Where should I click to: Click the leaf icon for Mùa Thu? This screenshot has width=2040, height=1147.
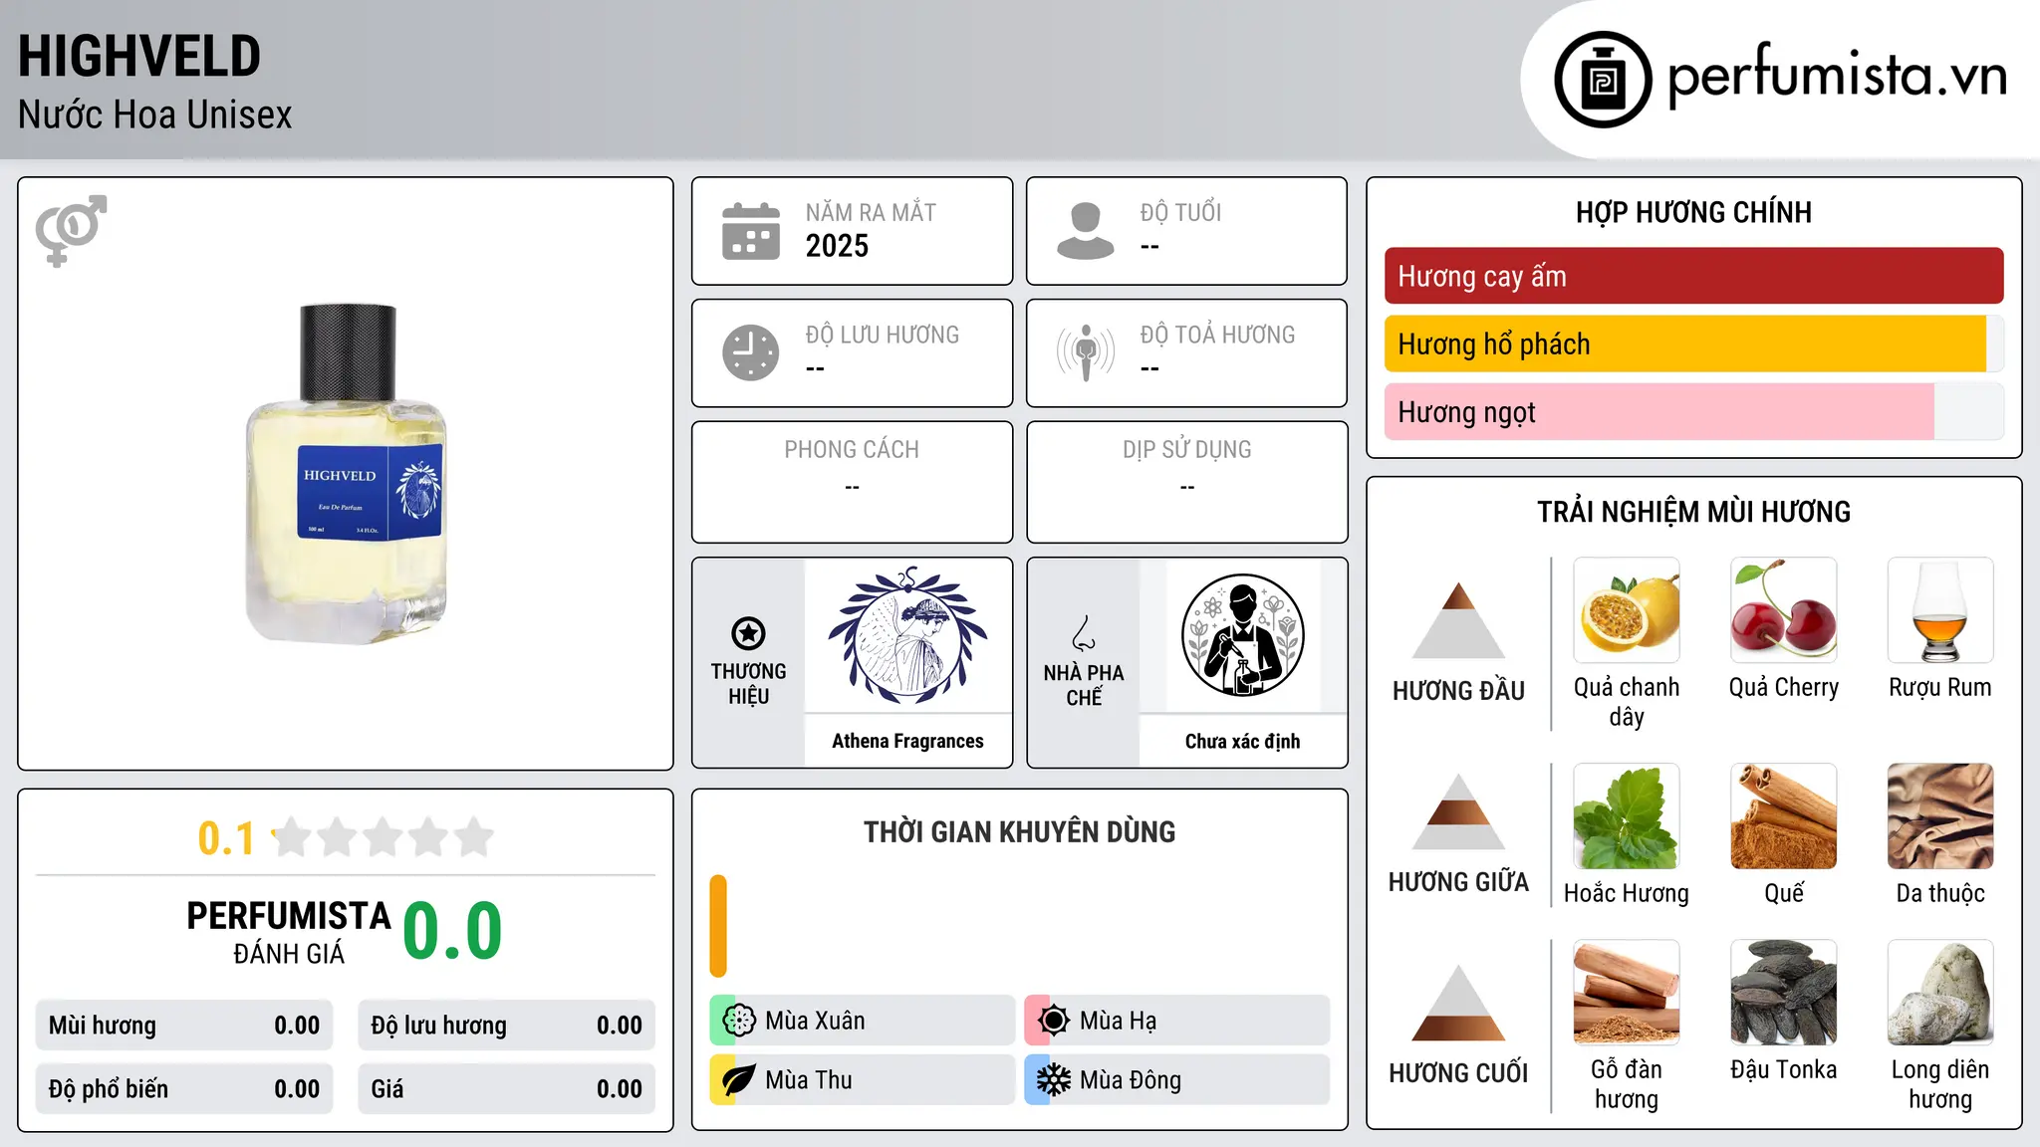pyautogui.click(x=739, y=1080)
